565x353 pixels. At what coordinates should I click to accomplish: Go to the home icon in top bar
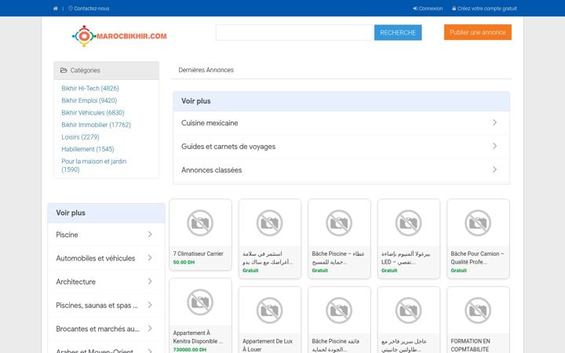[x=55, y=9]
